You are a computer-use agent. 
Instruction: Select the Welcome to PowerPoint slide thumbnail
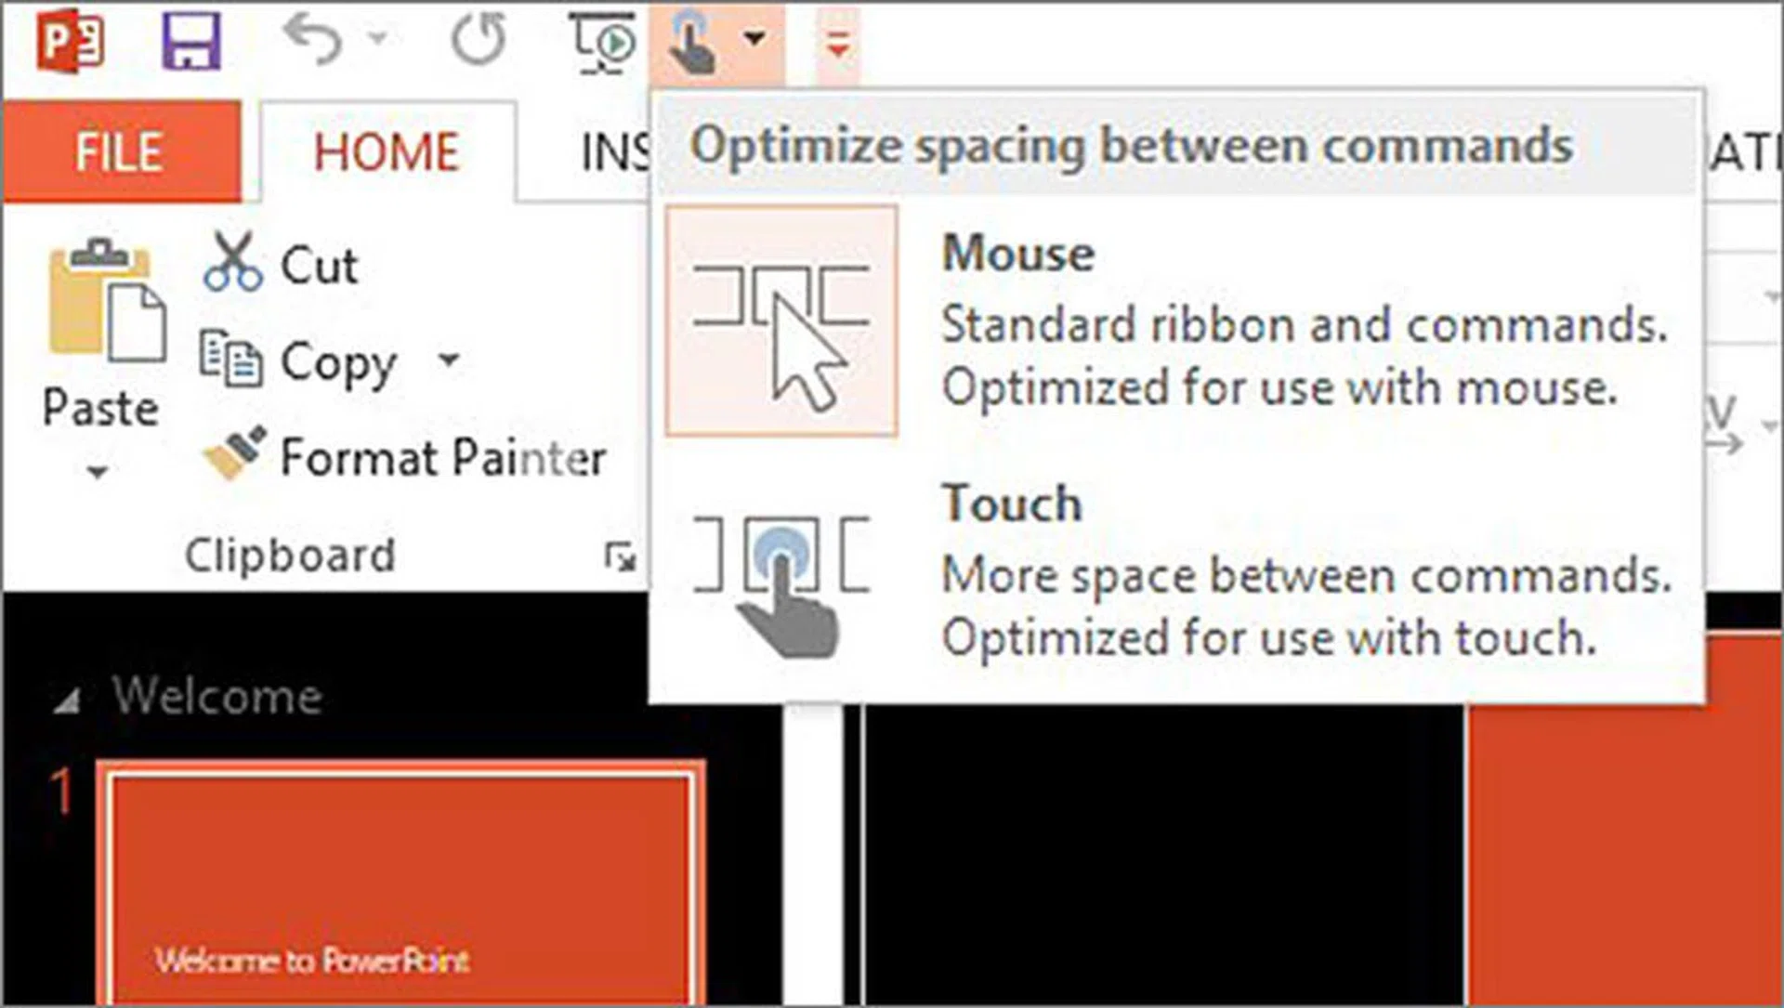click(x=401, y=883)
